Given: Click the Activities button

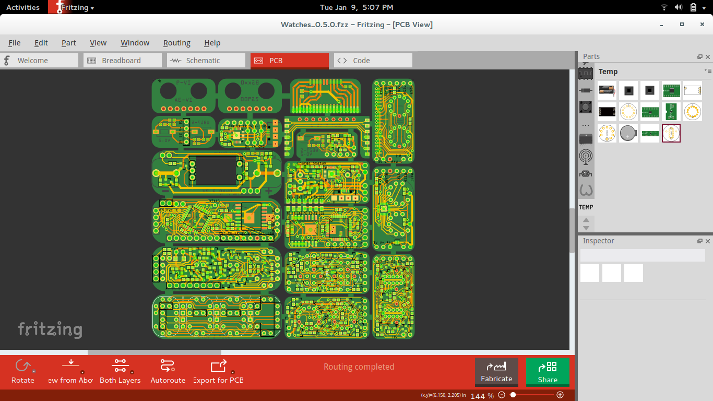Looking at the screenshot, I should 23,7.
